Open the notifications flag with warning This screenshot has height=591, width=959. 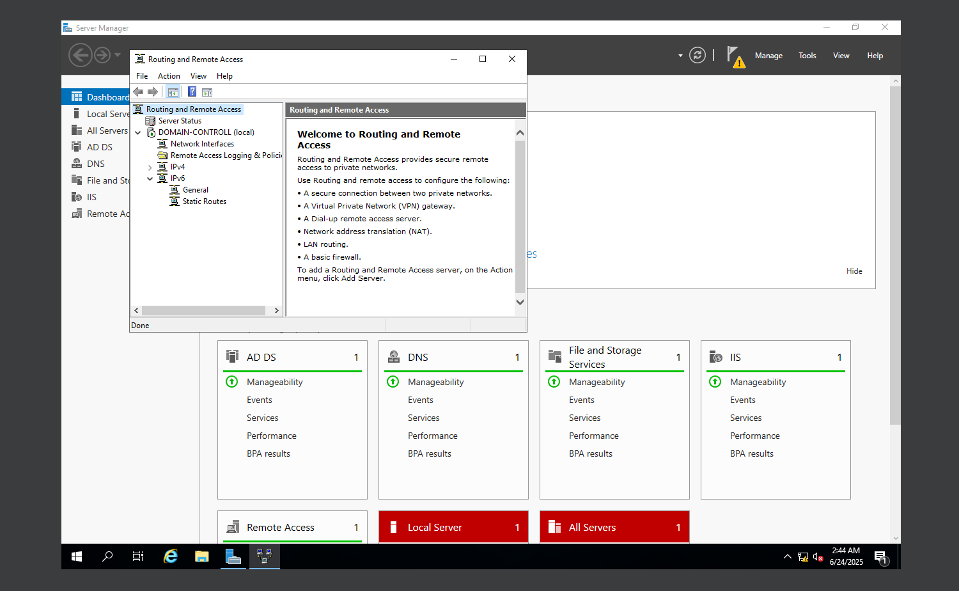point(736,57)
